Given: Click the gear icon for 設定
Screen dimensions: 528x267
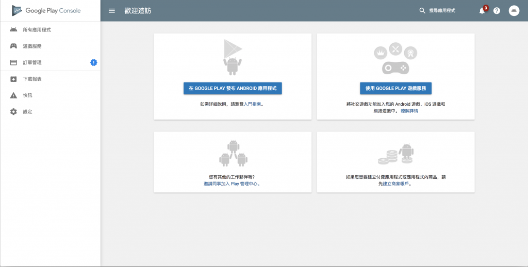Looking at the screenshot, I should (x=13, y=112).
